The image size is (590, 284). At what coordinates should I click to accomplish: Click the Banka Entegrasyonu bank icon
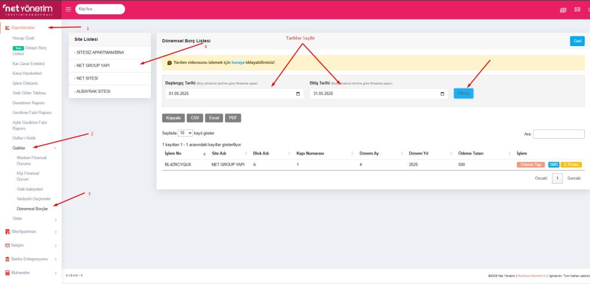point(7,259)
